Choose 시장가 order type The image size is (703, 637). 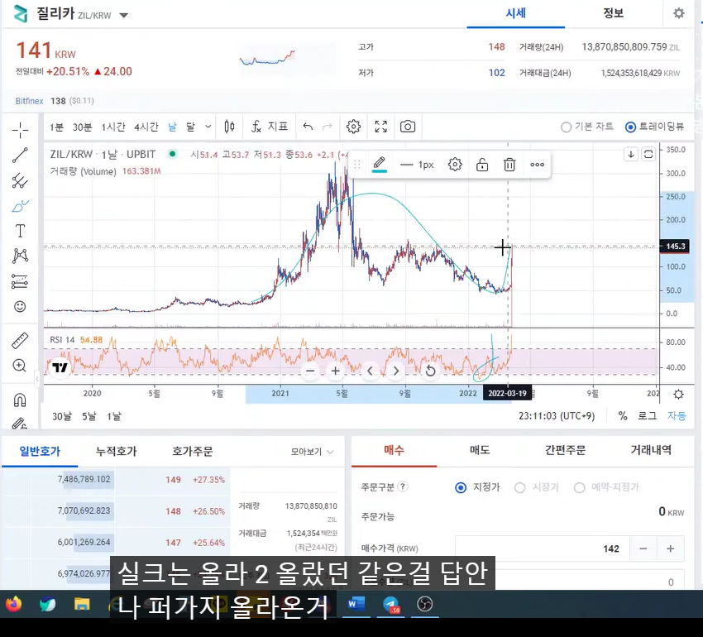(537, 487)
